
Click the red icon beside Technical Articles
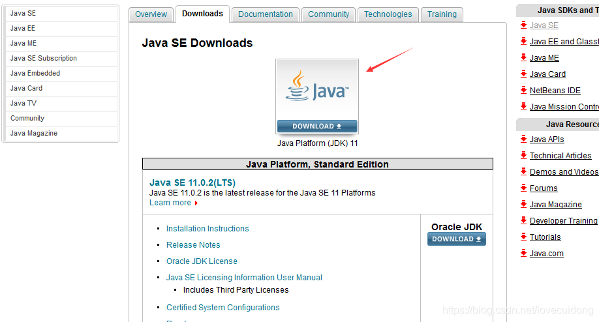[524, 155]
